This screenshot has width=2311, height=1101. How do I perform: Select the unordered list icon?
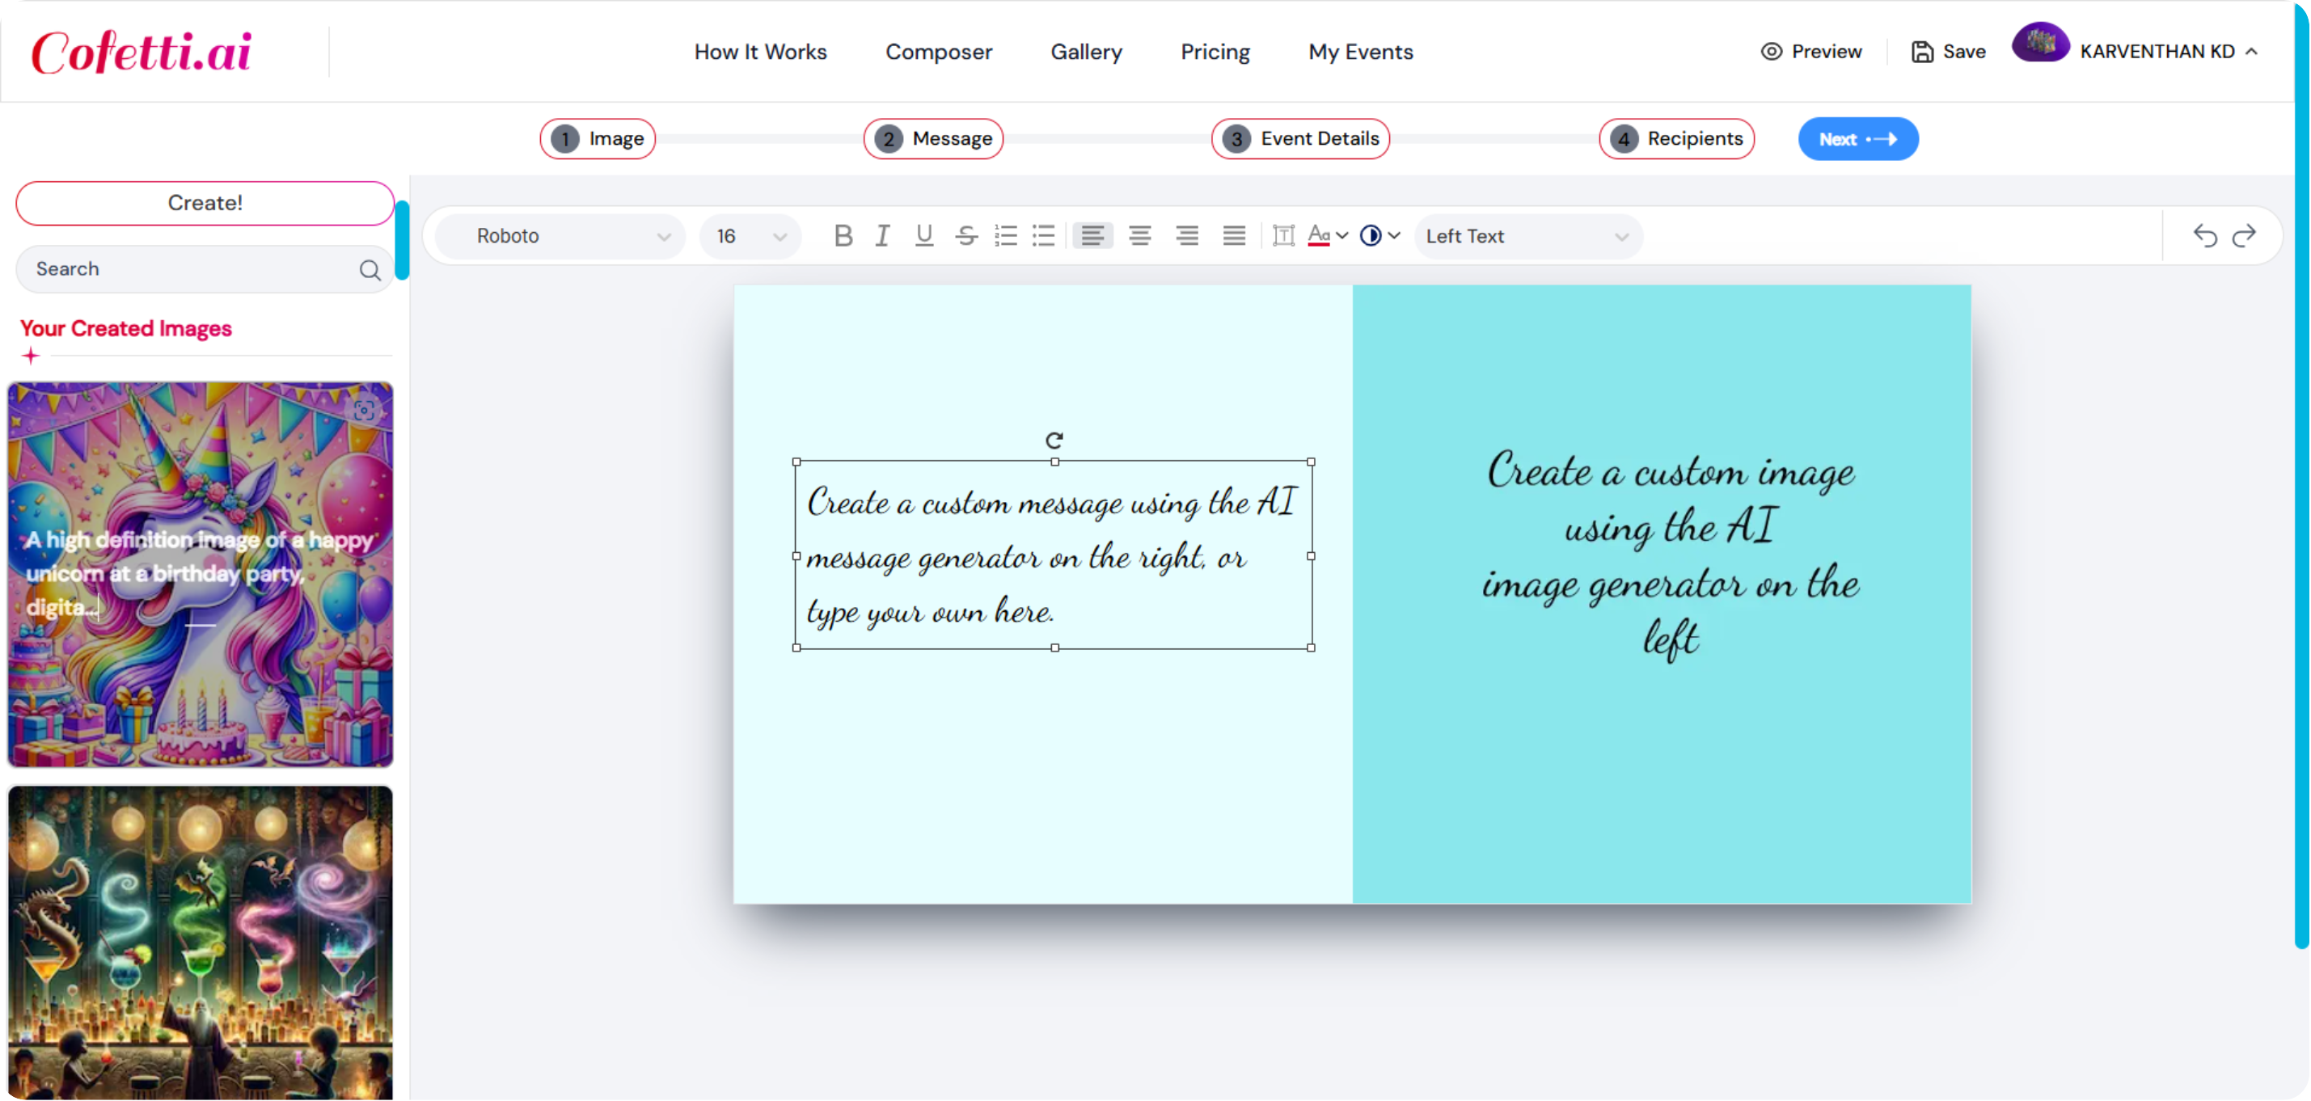[1043, 236]
